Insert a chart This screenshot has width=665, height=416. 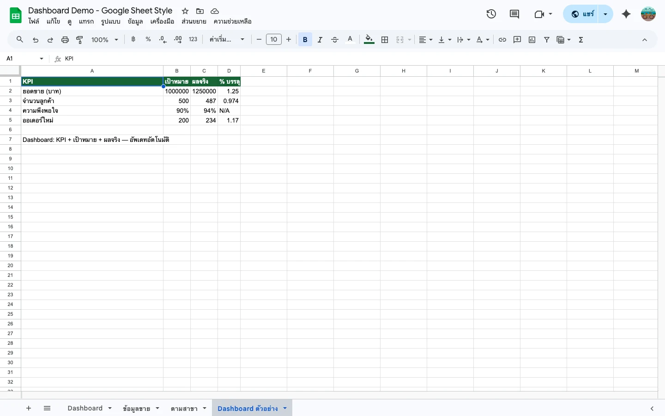click(532, 39)
